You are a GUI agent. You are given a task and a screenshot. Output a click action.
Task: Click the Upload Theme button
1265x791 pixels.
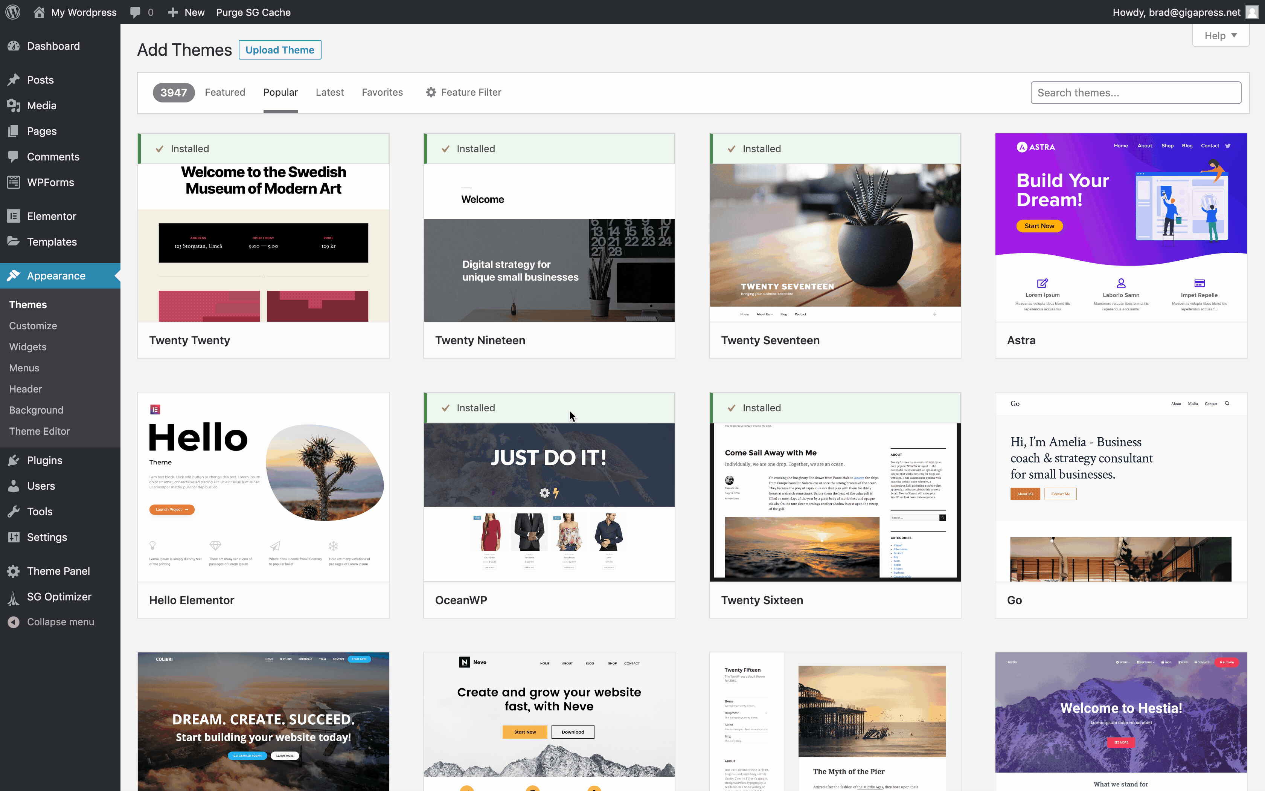click(280, 50)
